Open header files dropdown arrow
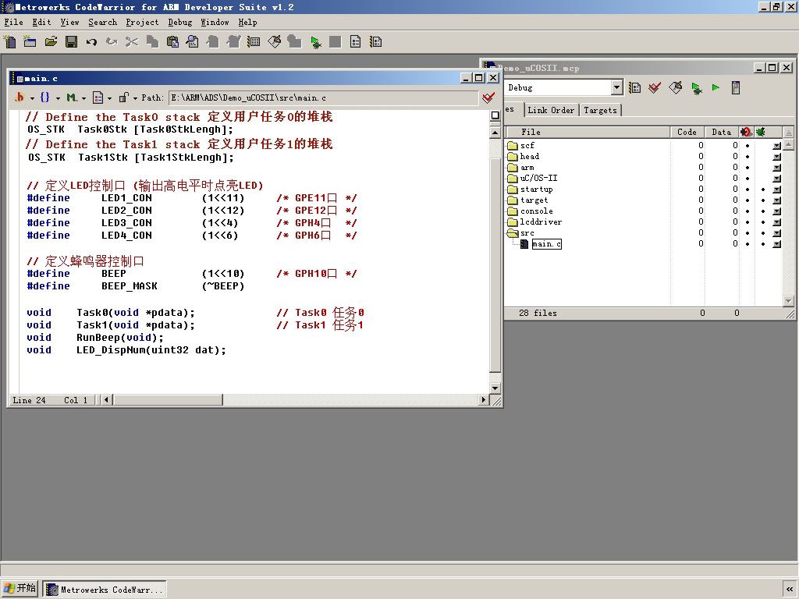Viewport: 799px width, 599px height. [31, 97]
